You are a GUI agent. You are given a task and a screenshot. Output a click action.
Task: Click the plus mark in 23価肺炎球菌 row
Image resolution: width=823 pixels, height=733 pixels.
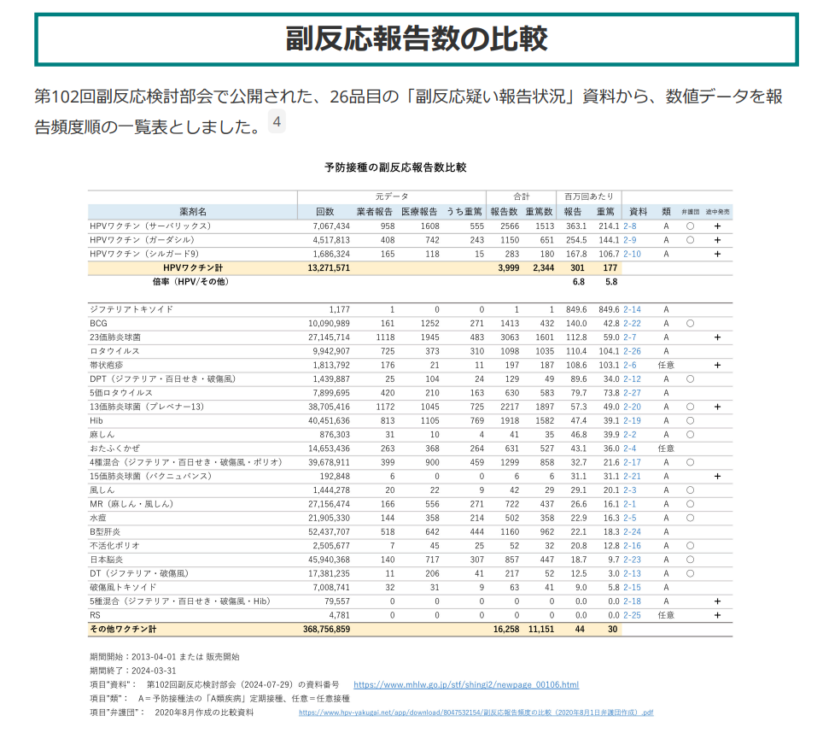click(x=717, y=337)
